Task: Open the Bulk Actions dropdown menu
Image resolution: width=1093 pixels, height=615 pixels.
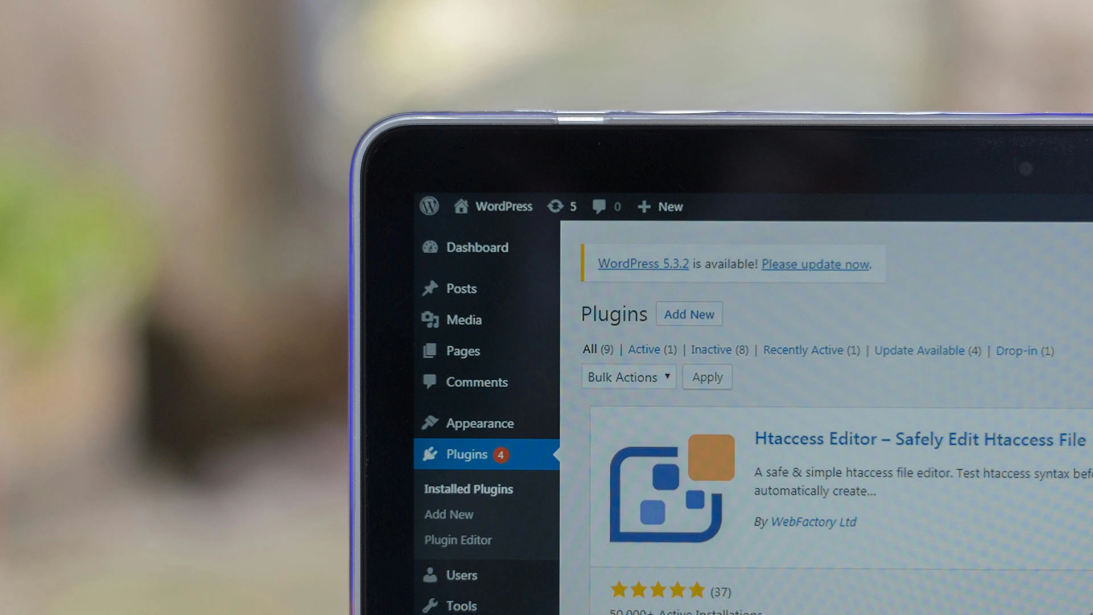Action: (627, 377)
